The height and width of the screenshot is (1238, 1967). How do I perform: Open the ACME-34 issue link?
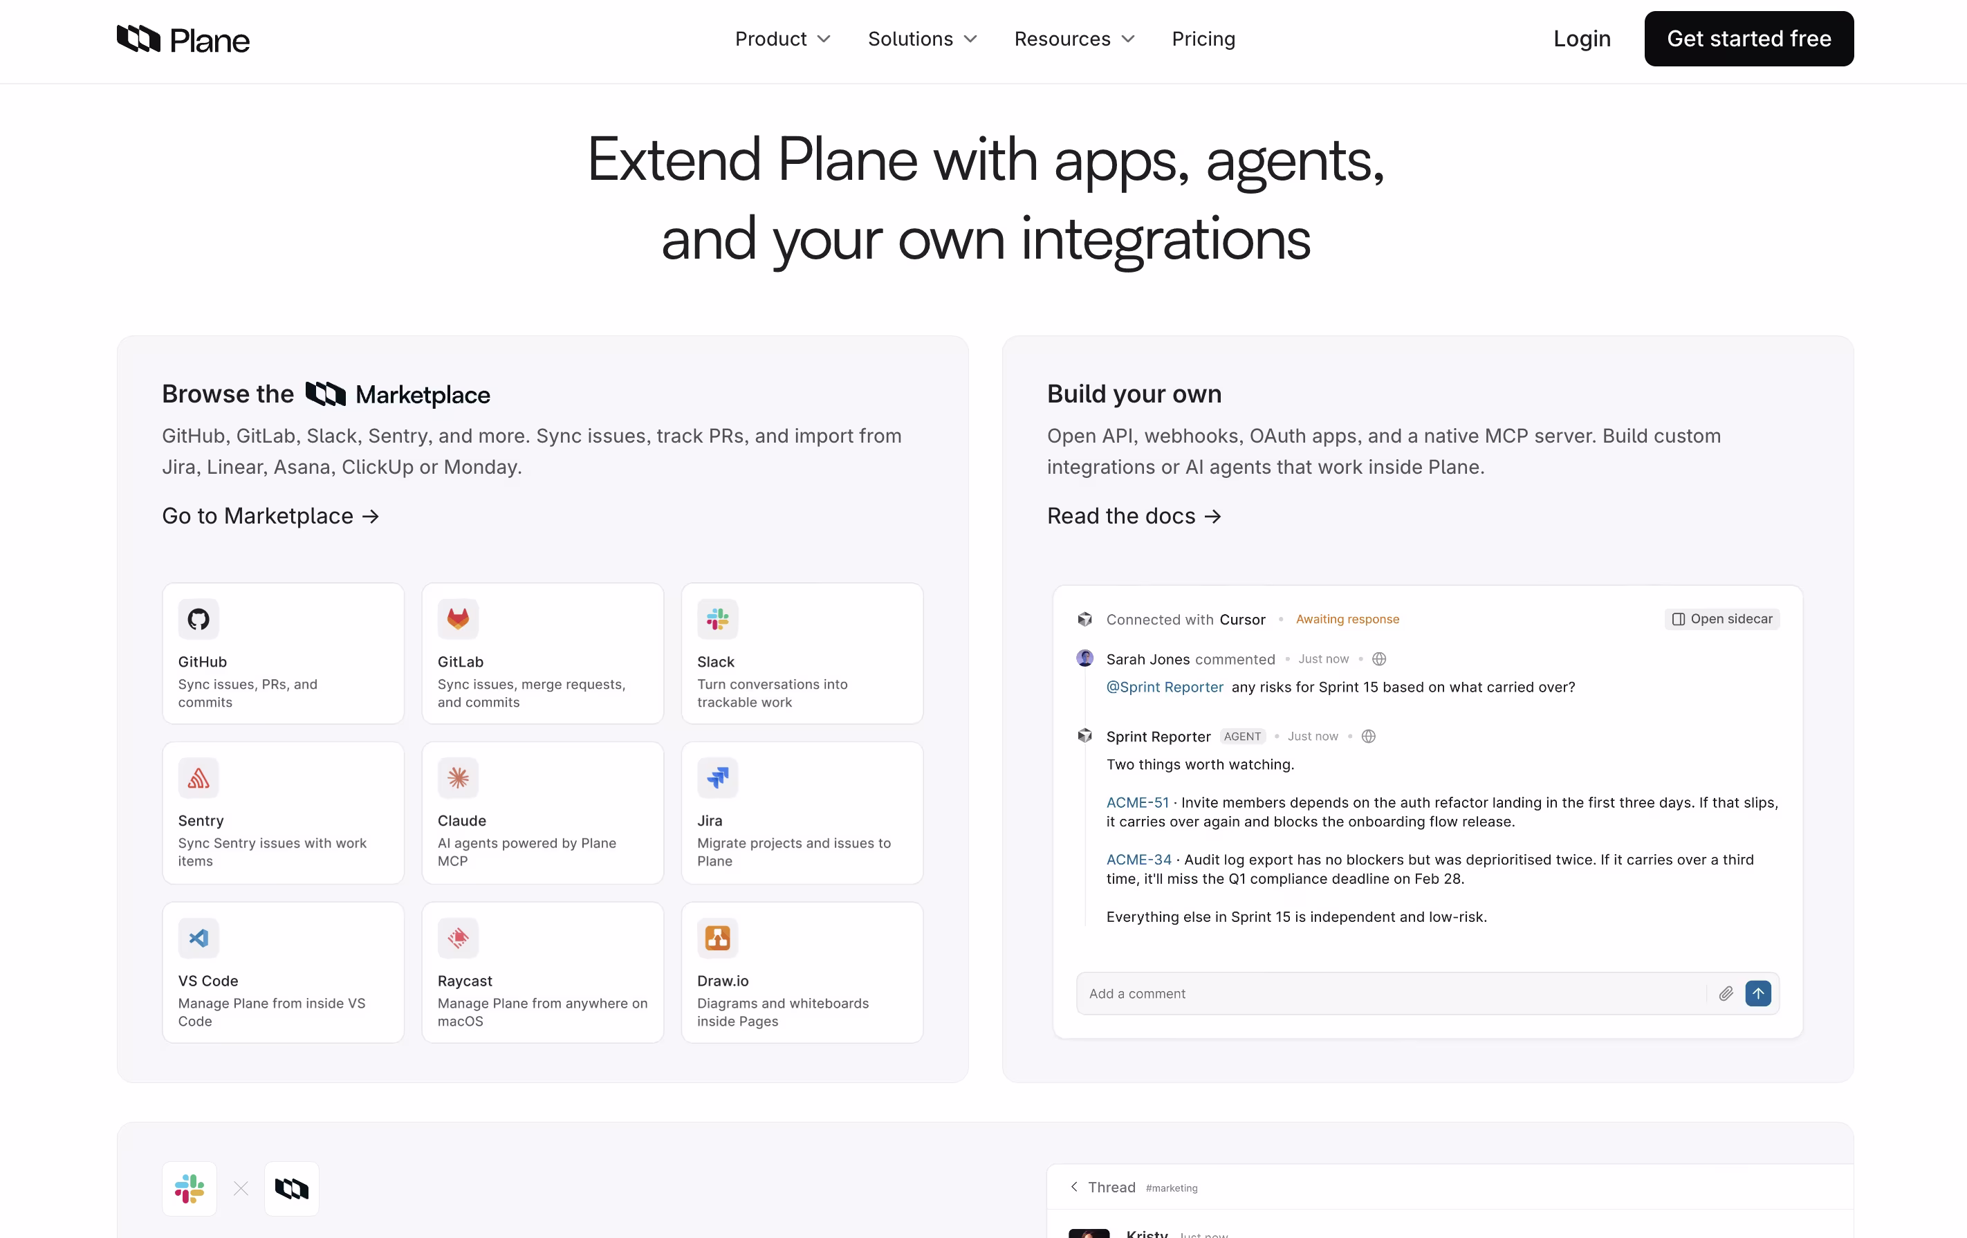pyautogui.click(x=1138, y=860)
